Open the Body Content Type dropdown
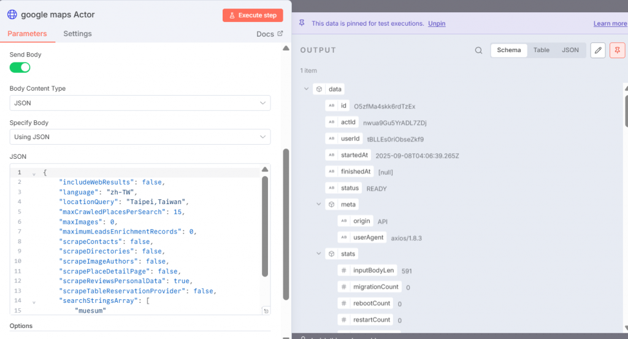This screenshot has height=339, width=628. tap(140, 103)
